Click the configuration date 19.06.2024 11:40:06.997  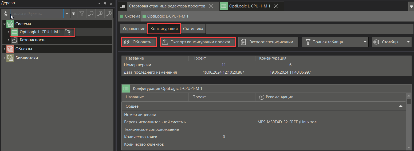click(290, 72)
